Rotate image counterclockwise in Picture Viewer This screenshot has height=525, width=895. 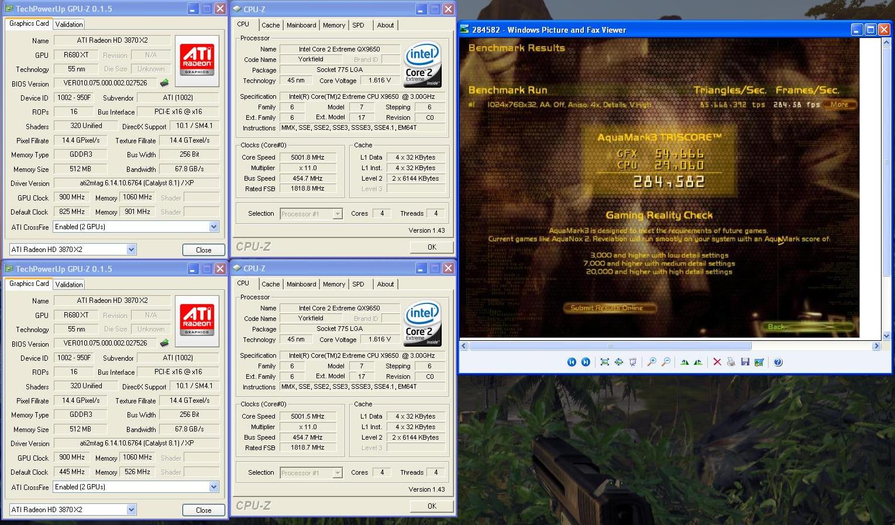(x=698, y=362)
